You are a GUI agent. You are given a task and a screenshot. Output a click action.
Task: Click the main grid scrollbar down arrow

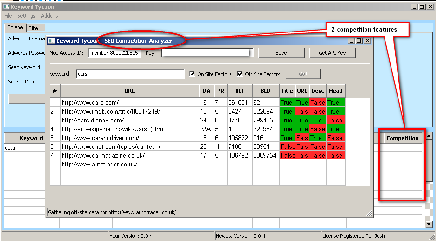tap(429, 224)
